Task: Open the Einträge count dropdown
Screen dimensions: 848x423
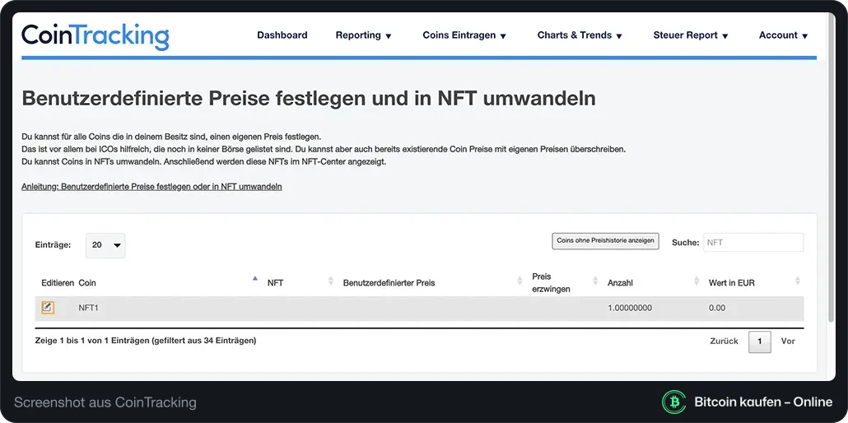Action: pos(105,245)
